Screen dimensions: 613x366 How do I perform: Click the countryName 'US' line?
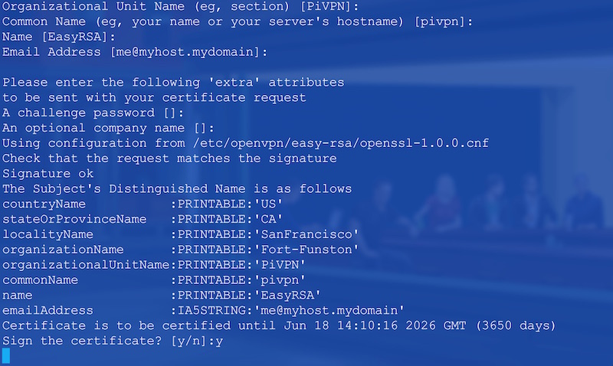pos(143,204)
